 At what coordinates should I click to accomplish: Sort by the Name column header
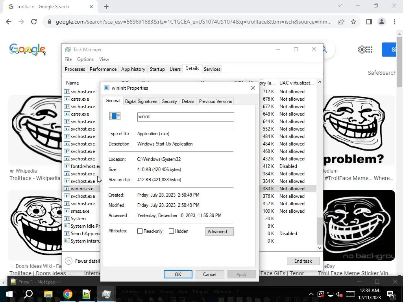pos(72,83)
